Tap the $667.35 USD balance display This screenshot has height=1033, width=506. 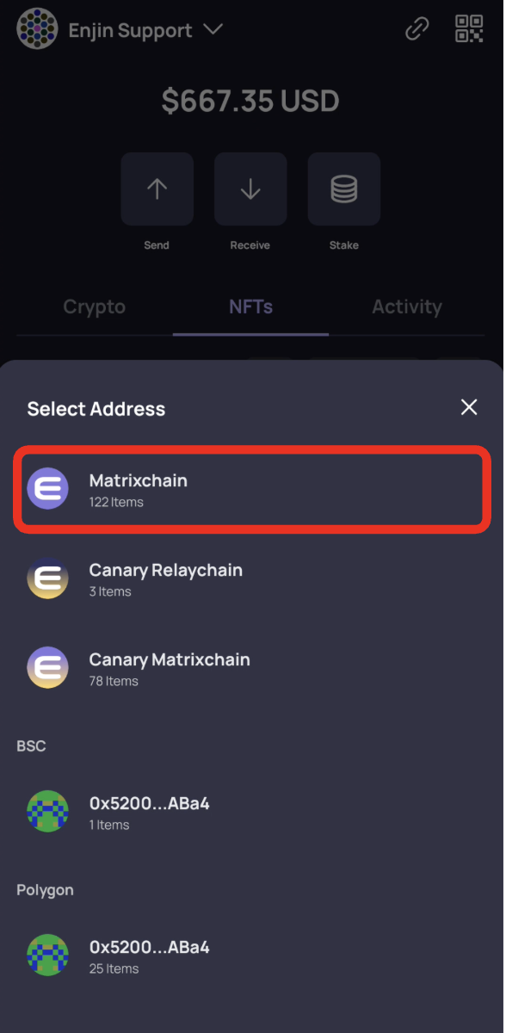pos(250,101)
